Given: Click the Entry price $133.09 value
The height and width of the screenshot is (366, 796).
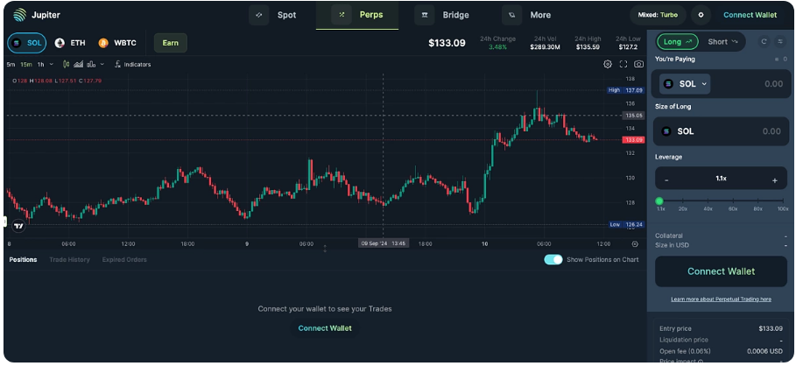Looking at the screenshot, I should pyautogui.click(x=771, y=329).
